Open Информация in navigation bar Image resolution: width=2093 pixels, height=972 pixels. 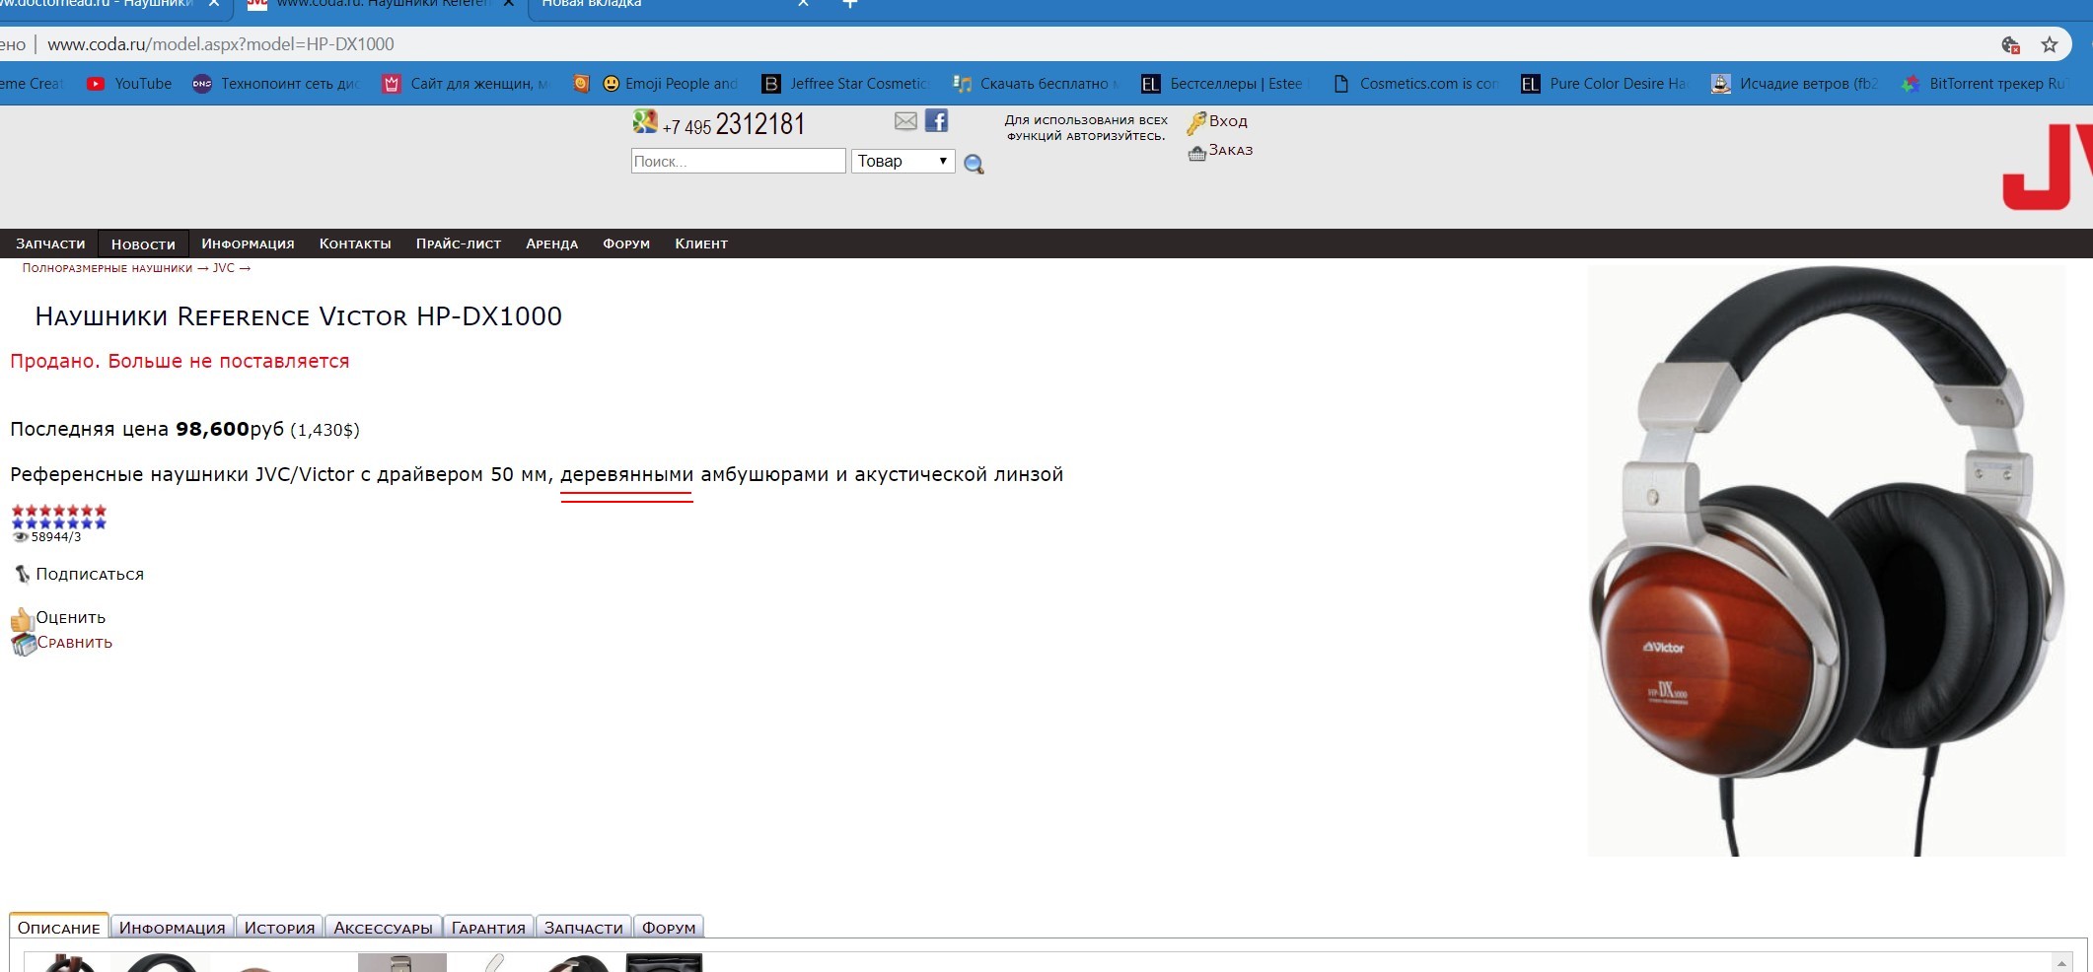click(x=248, y=243)
